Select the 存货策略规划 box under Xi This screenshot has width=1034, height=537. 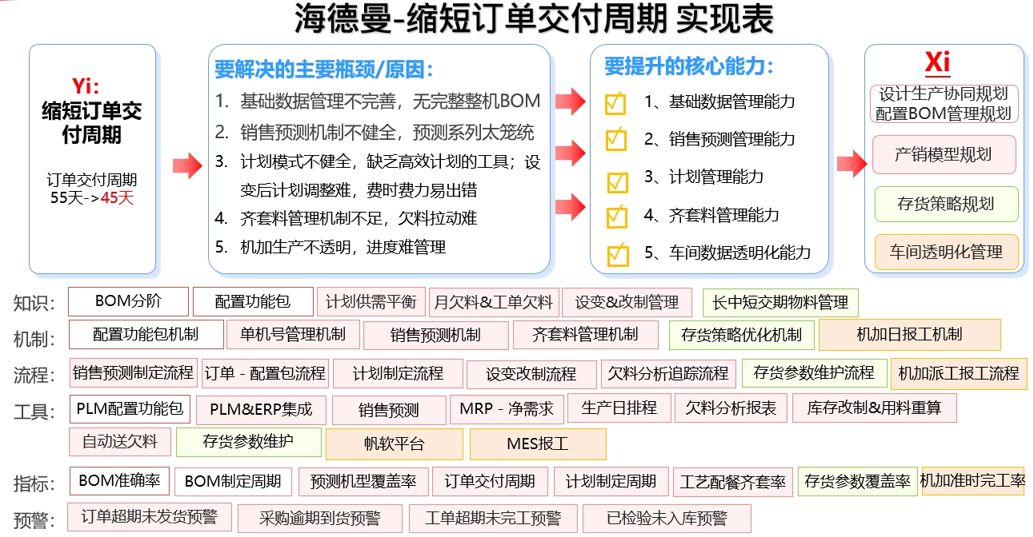tap(946, 204)
